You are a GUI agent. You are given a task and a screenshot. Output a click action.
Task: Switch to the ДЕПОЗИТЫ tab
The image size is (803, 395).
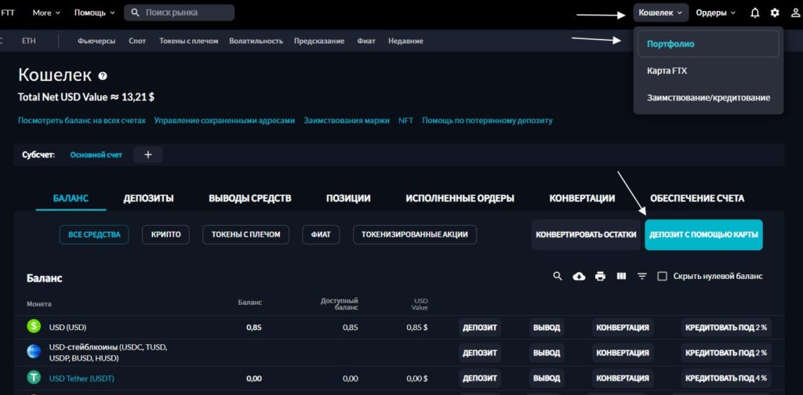148,198
